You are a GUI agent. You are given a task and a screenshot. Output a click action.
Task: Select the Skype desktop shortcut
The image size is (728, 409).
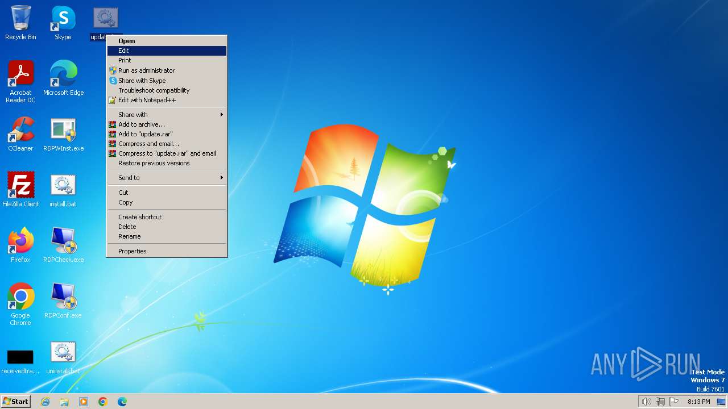(x=63, y=23)
